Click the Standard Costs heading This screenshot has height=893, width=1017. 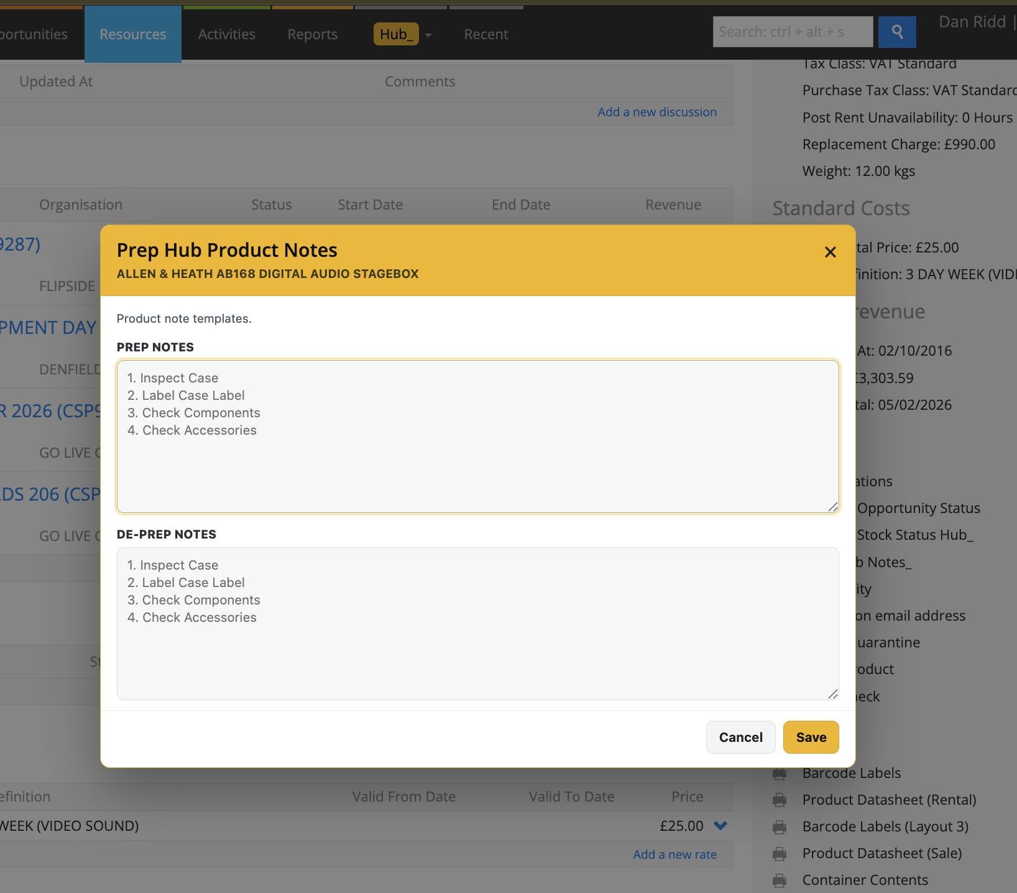841,208
